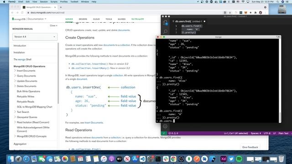The image size is (292, 164).
Task: Reload the MongoDB docs page
Action: point(22,13)
